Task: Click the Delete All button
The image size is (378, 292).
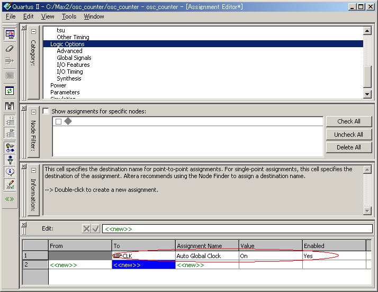Action: click(x=349, y=147)
